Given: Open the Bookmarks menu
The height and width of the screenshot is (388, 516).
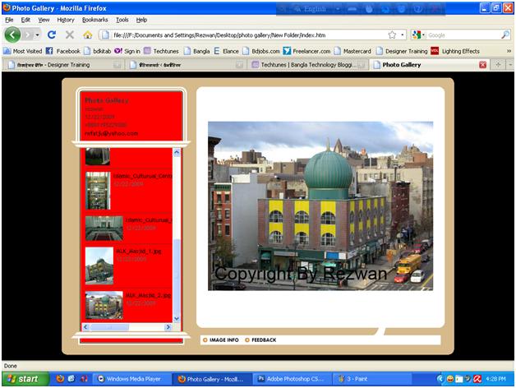Looking at the screenshot, I should click(x=94, y=20).
